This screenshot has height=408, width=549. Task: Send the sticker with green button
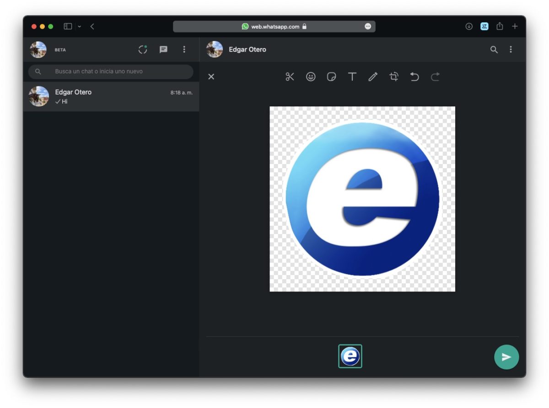tap(506, 357)
